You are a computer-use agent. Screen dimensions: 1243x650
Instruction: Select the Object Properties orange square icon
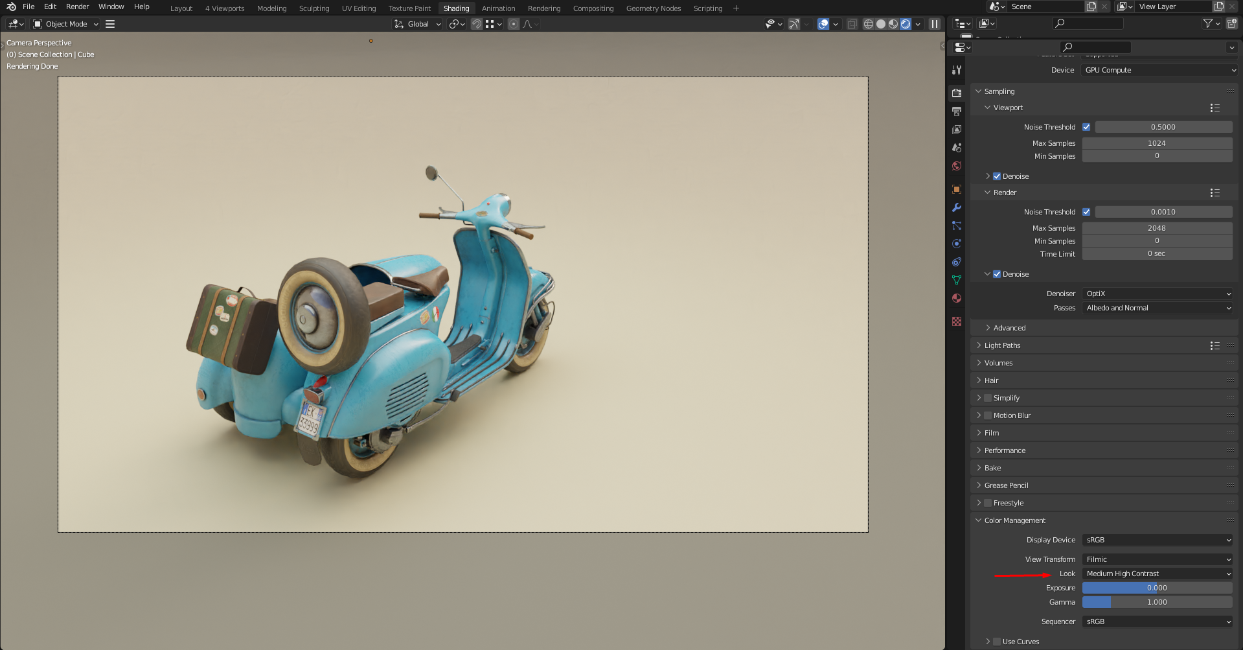tap(957, 189)
